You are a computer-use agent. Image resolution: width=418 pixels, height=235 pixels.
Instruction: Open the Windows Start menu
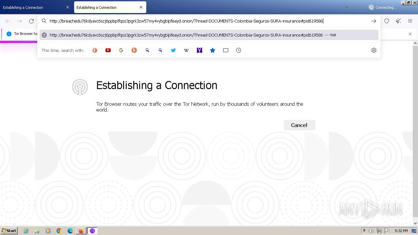(x=9, y=230)
